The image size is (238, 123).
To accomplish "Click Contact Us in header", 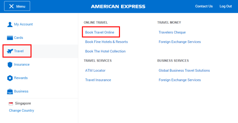I will [x=204, y=6].
